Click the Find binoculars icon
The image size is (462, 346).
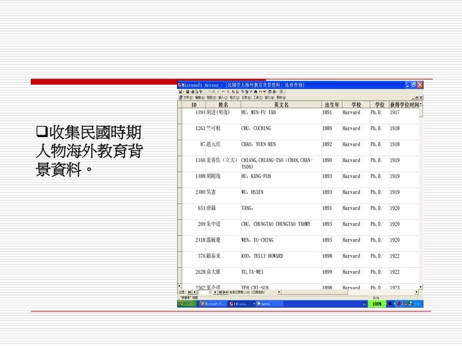coord(255,92)
